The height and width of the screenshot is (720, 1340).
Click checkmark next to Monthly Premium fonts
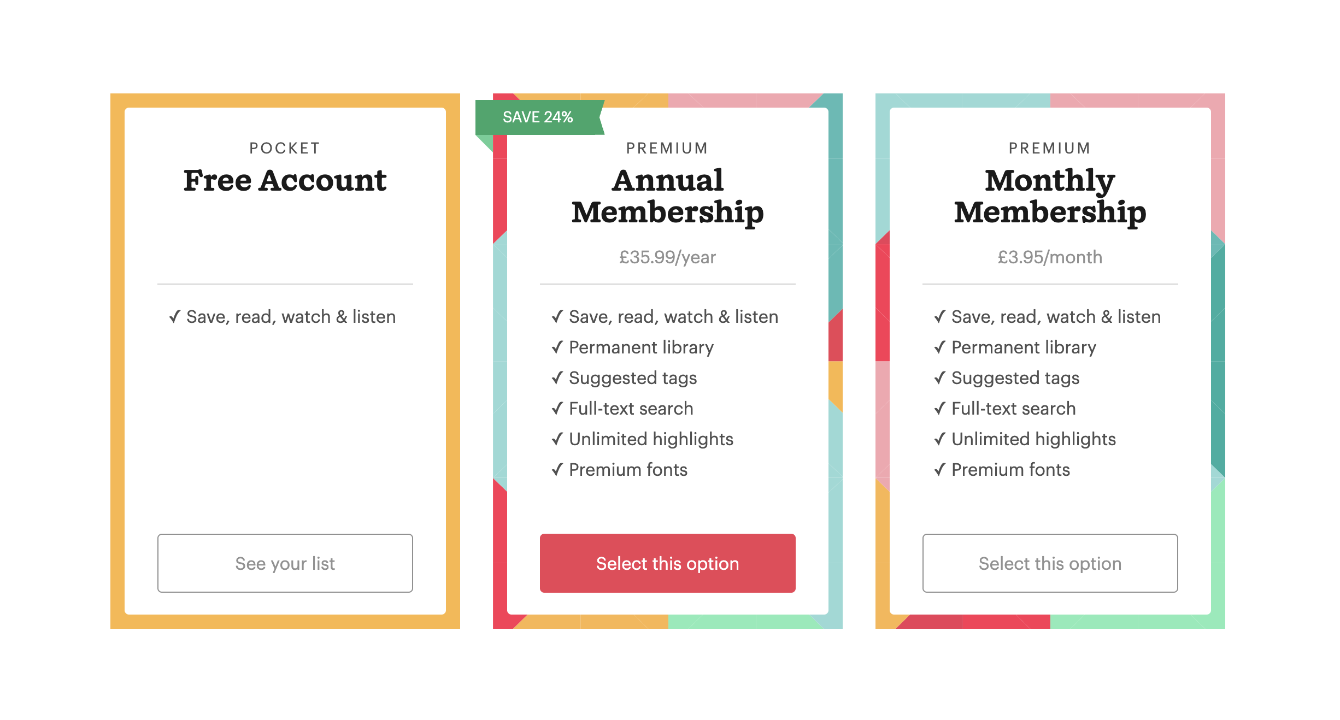[939, 470]
